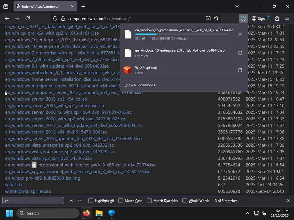Click the find bar text field containing xp
Viewport: 294px width, 220px height.
point(33,201)
